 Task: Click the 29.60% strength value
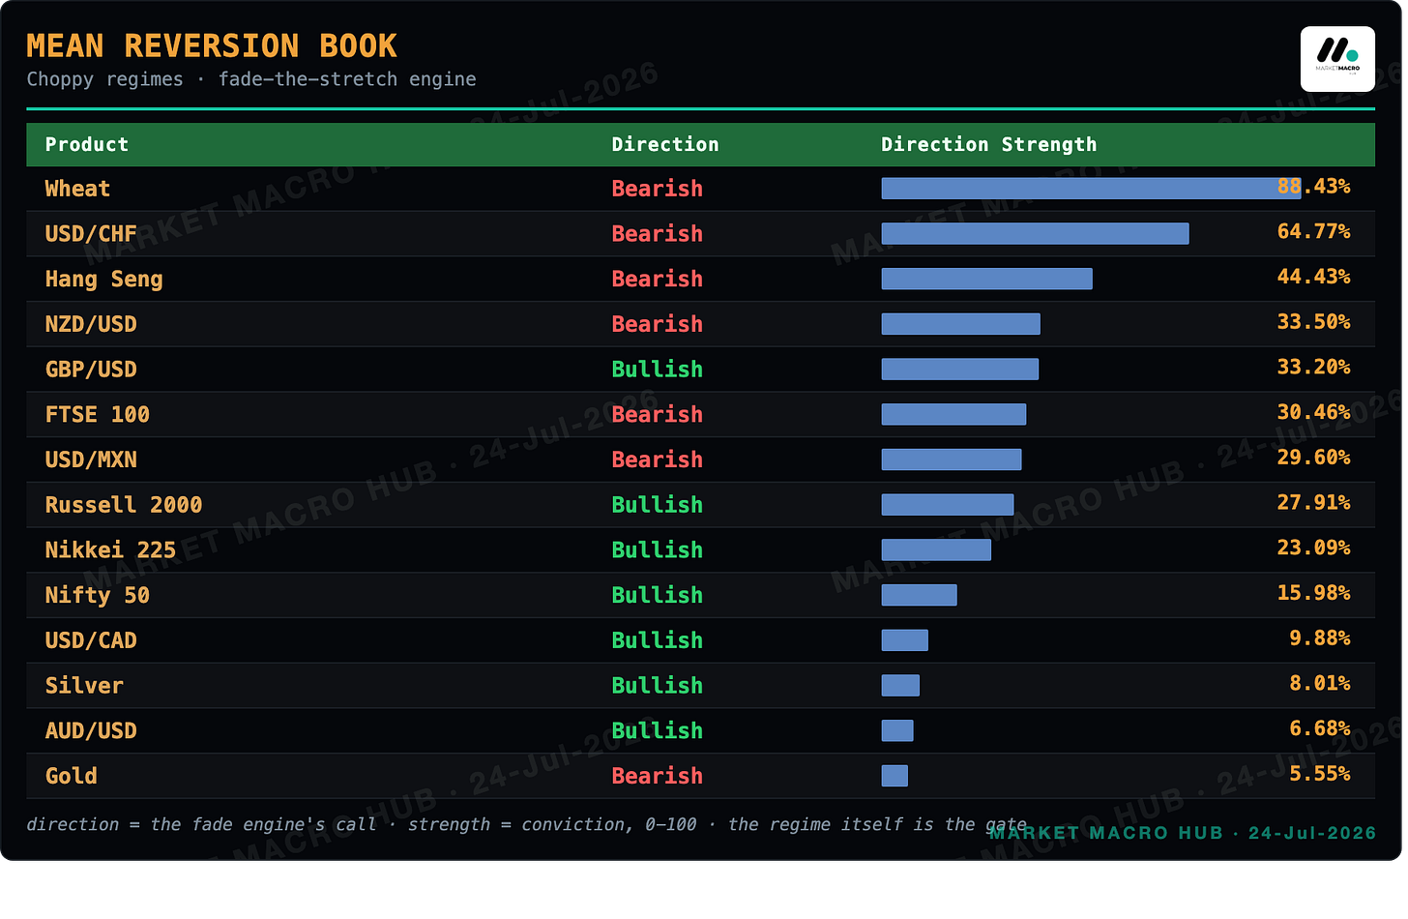pos(1313,458)
